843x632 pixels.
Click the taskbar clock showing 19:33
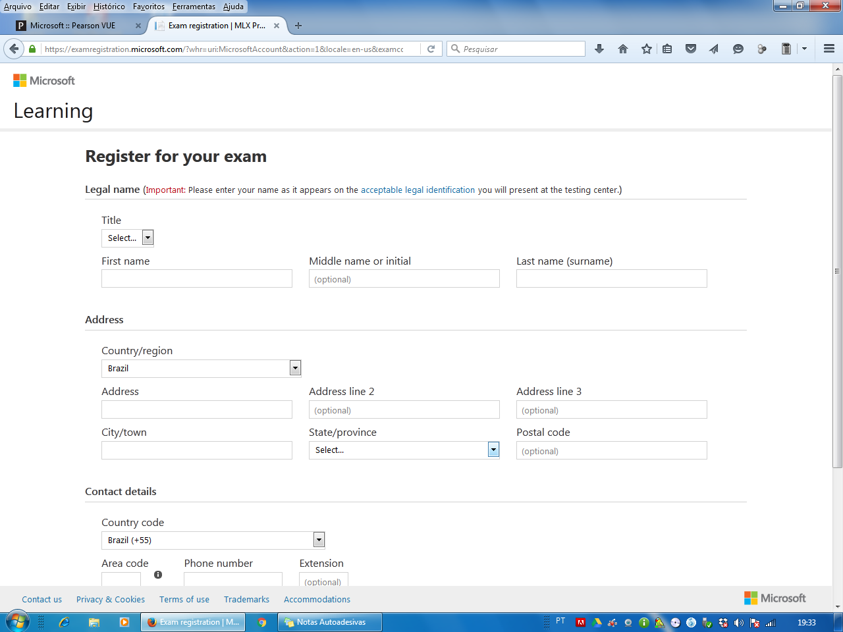tap(806, 622)
